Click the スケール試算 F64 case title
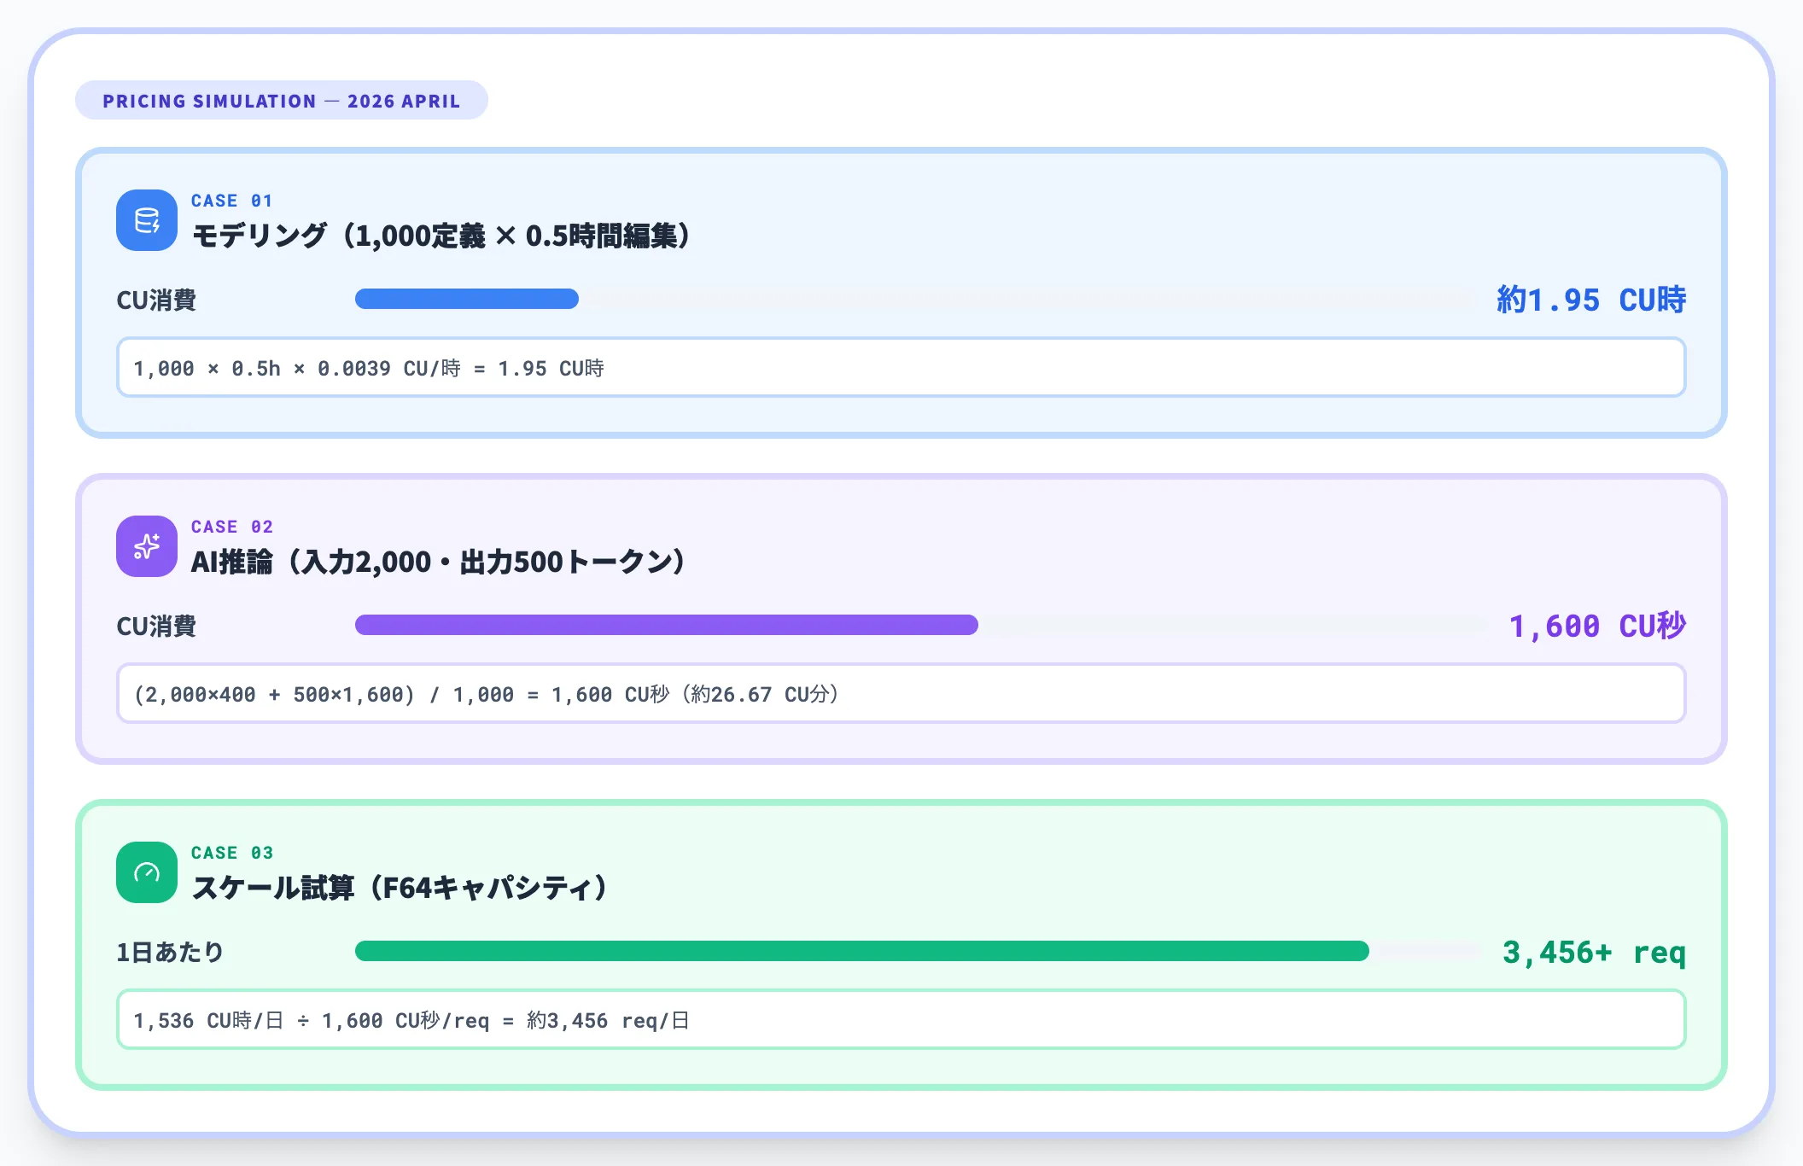1803x1166 pixels. [400, 888]
